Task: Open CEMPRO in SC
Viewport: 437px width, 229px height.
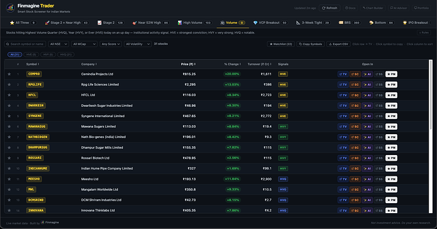Action: (x=355, y=74)
